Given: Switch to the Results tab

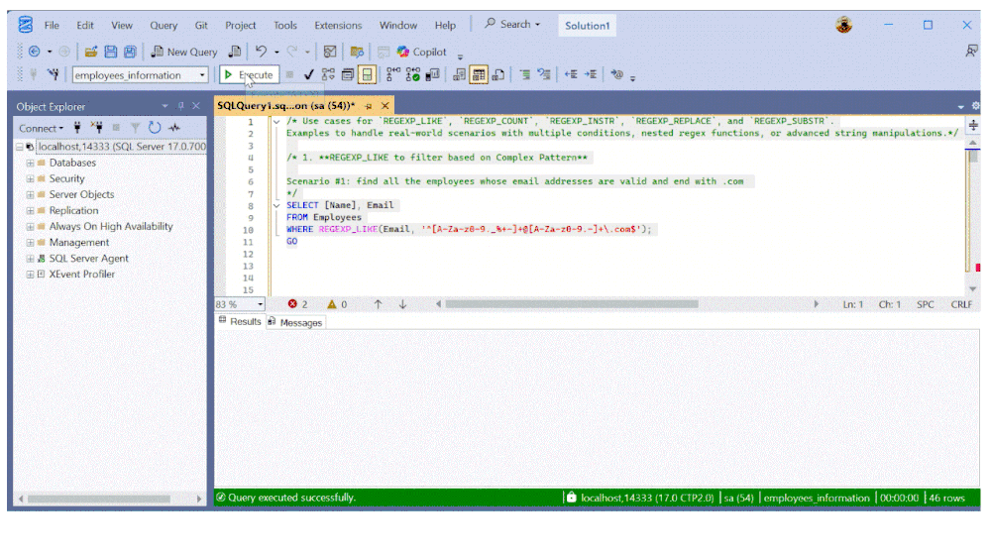Looking at the screenshot, I should coord(240,321).
